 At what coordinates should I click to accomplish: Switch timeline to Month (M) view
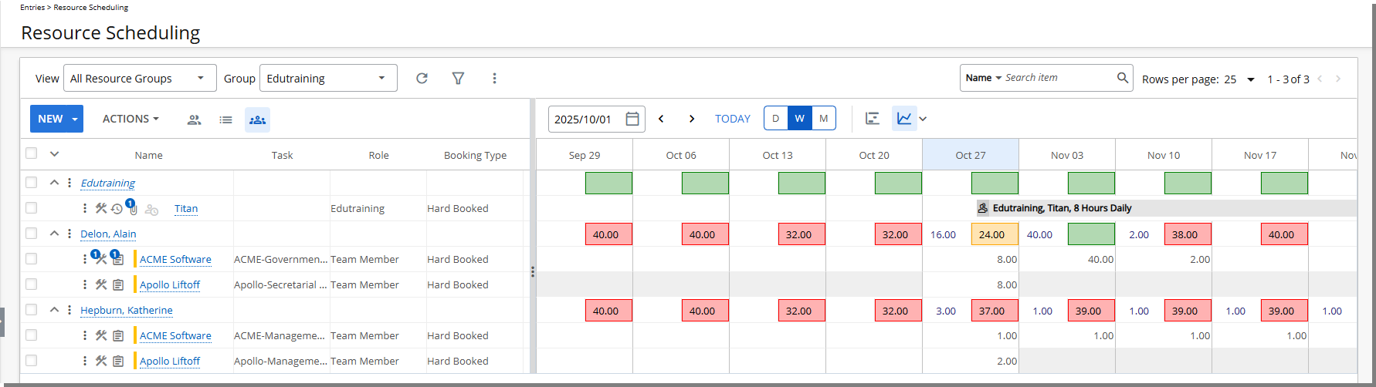click(x=824, y=119)
